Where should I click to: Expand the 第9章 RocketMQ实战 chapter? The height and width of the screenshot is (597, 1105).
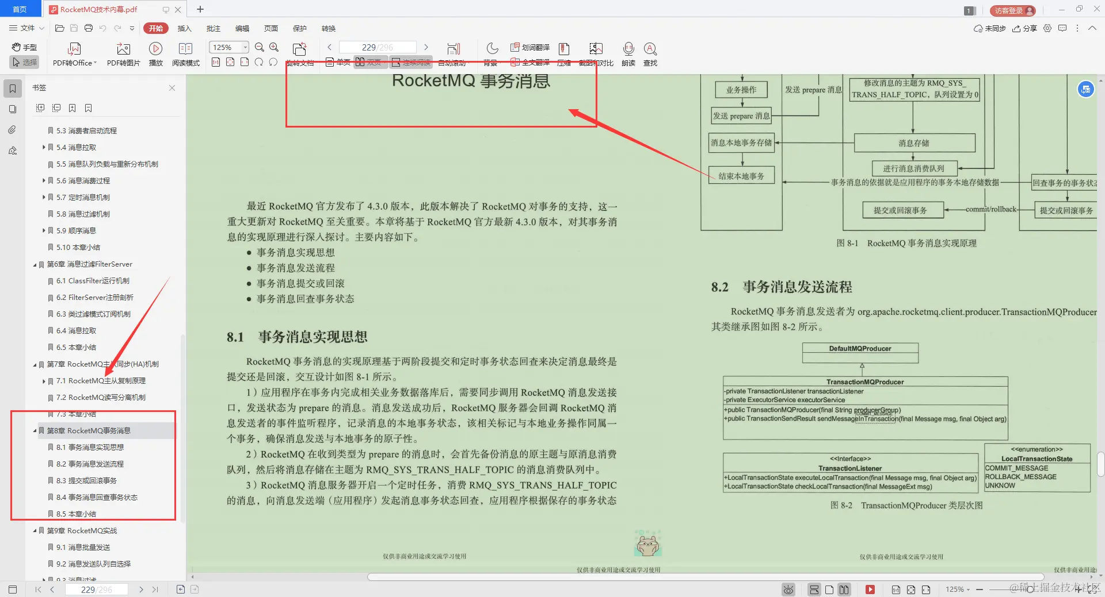[34, 530]
